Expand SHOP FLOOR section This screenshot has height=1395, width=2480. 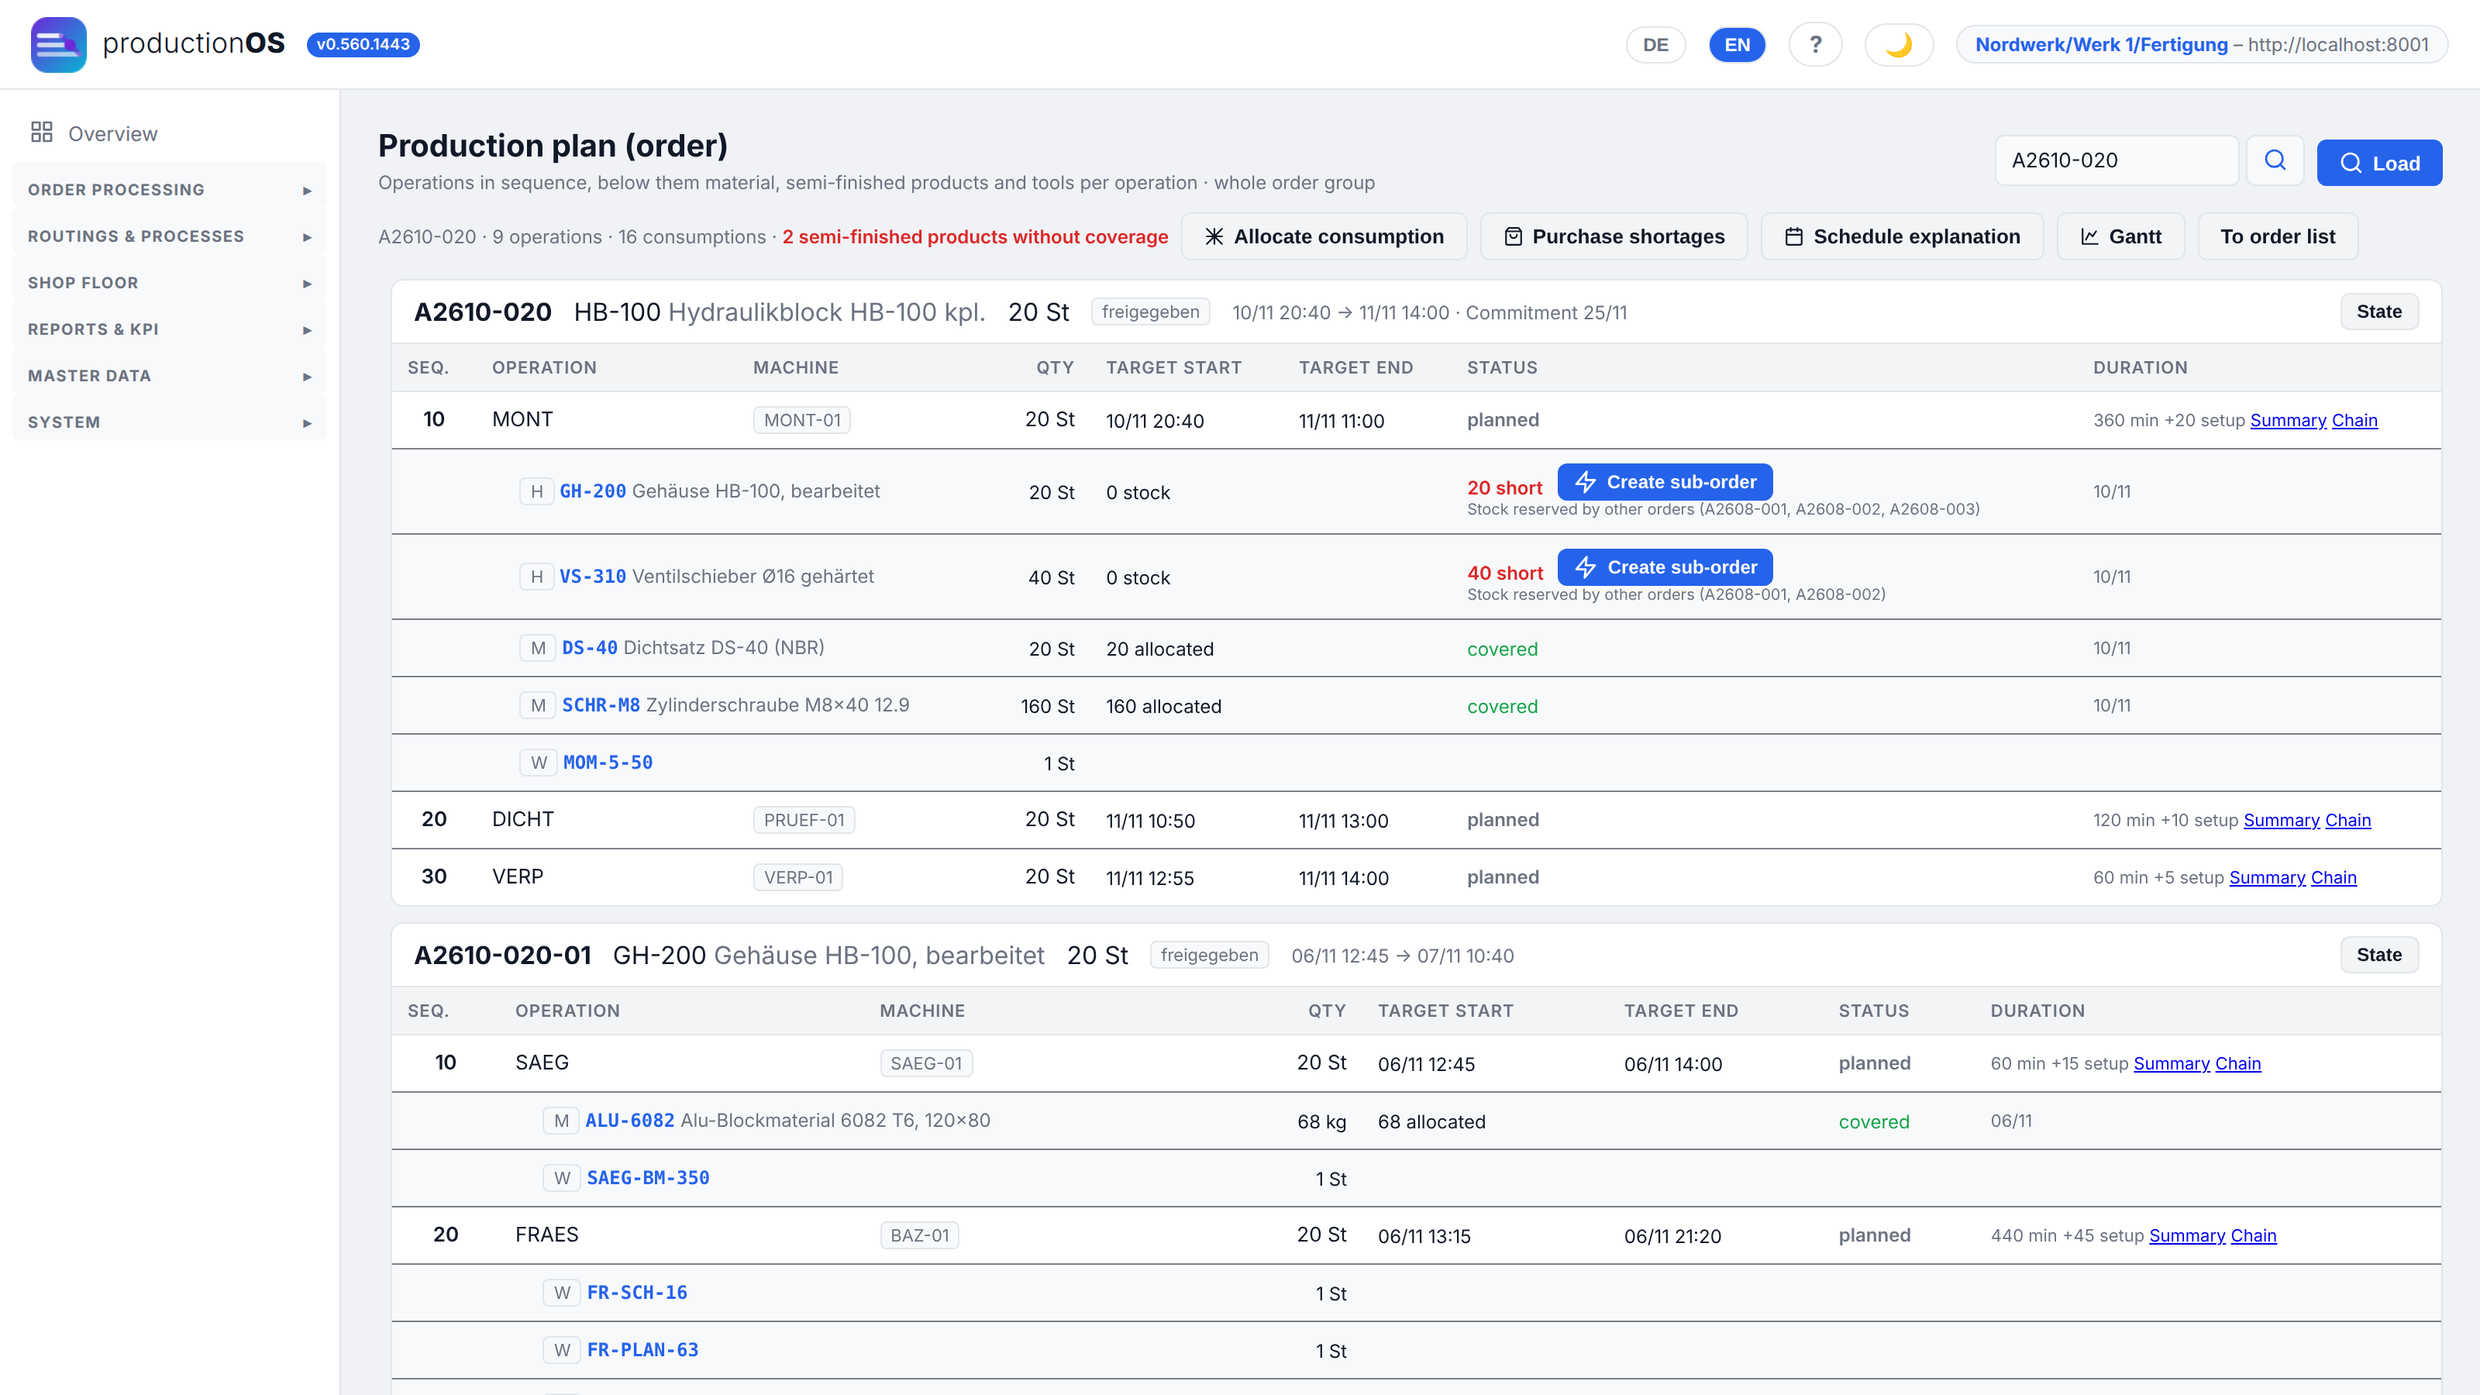[x=170, y=282]
